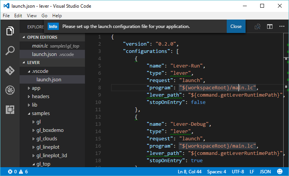
Task: Click the Ln 8, Col 44 indicator
Action: click(190, 172)
